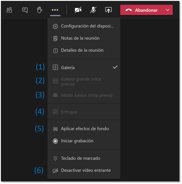Unmute the microphone
The height and width of the screenshot is (184, 182).
[x=93, y=10]
